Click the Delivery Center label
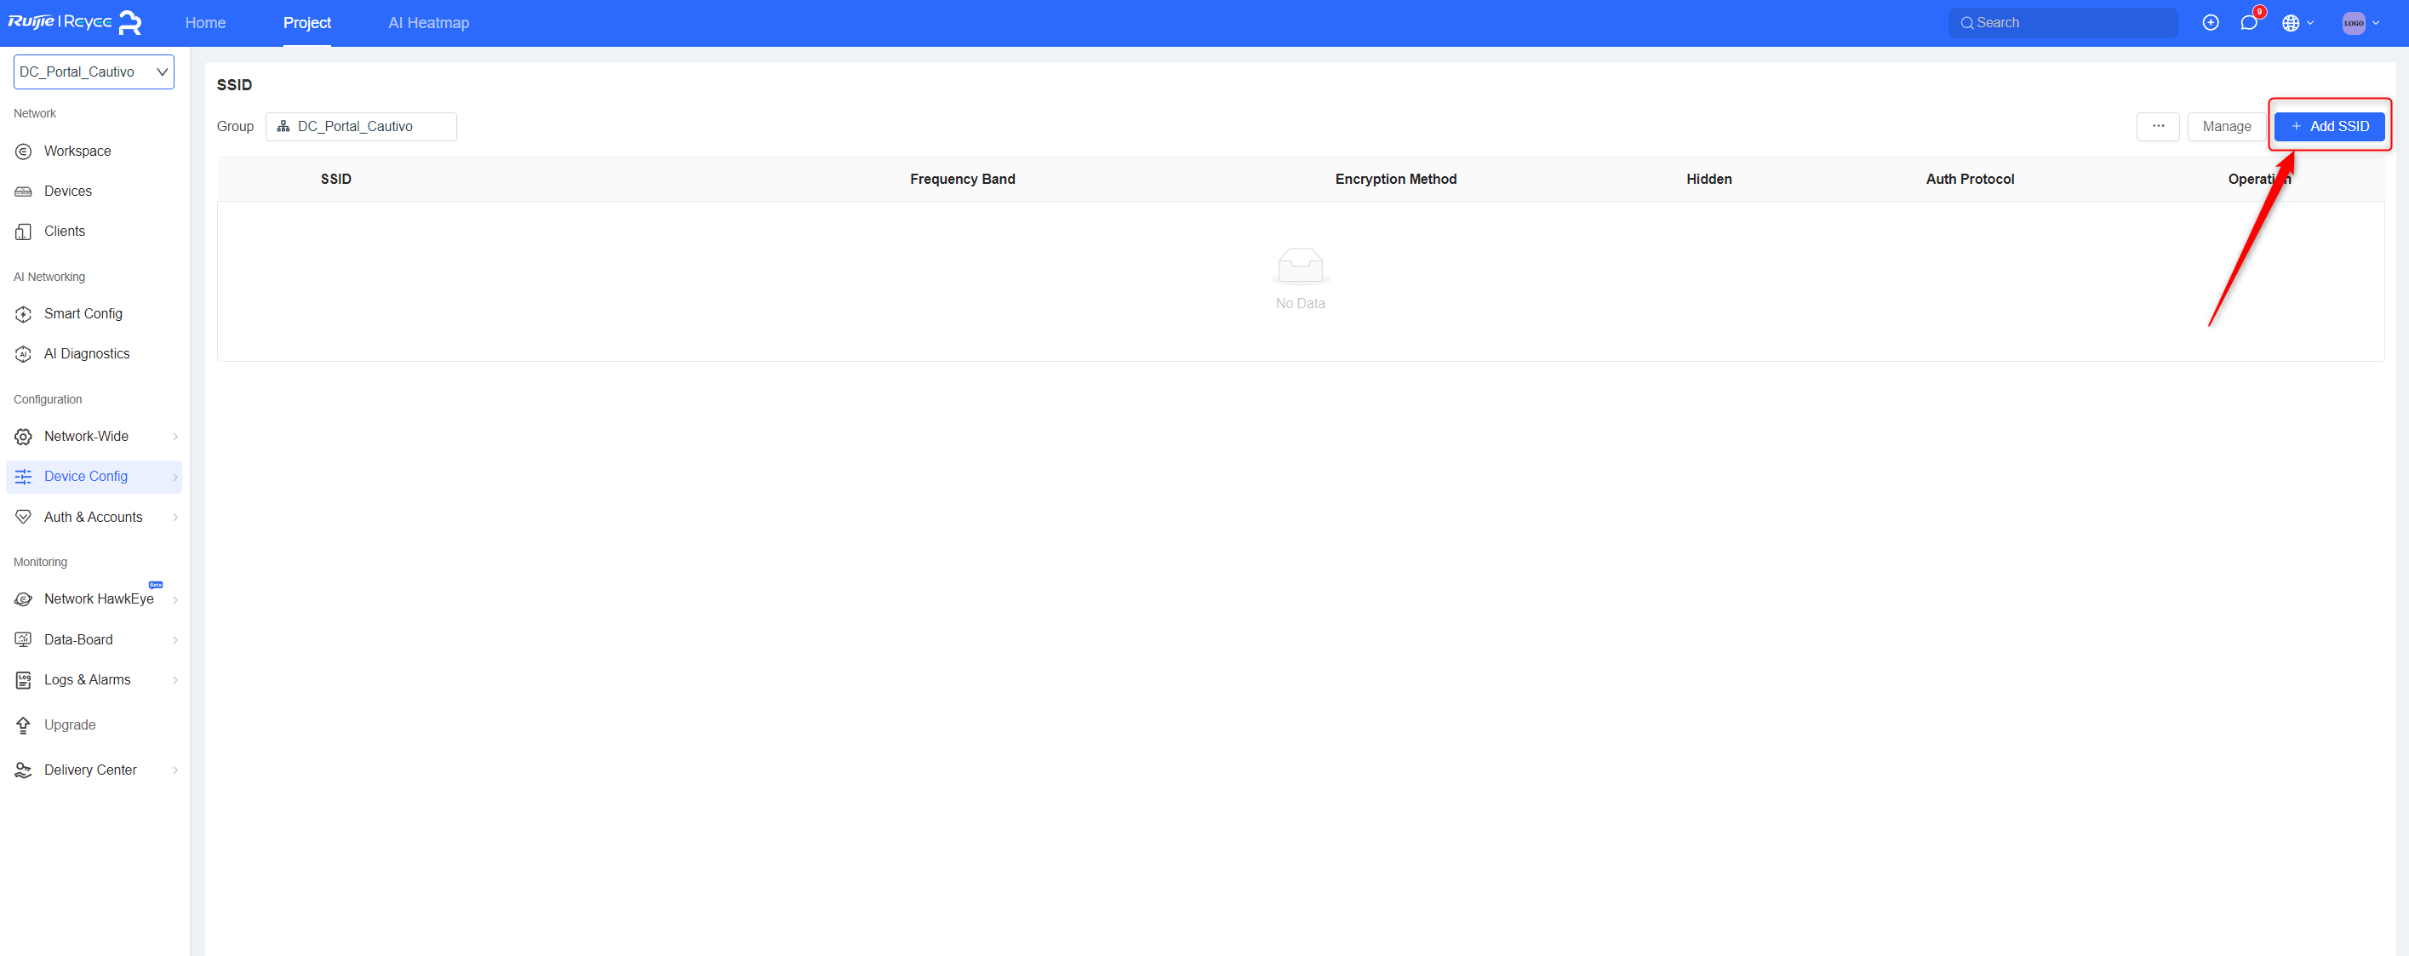The image size is (2409, 956). 89,769
